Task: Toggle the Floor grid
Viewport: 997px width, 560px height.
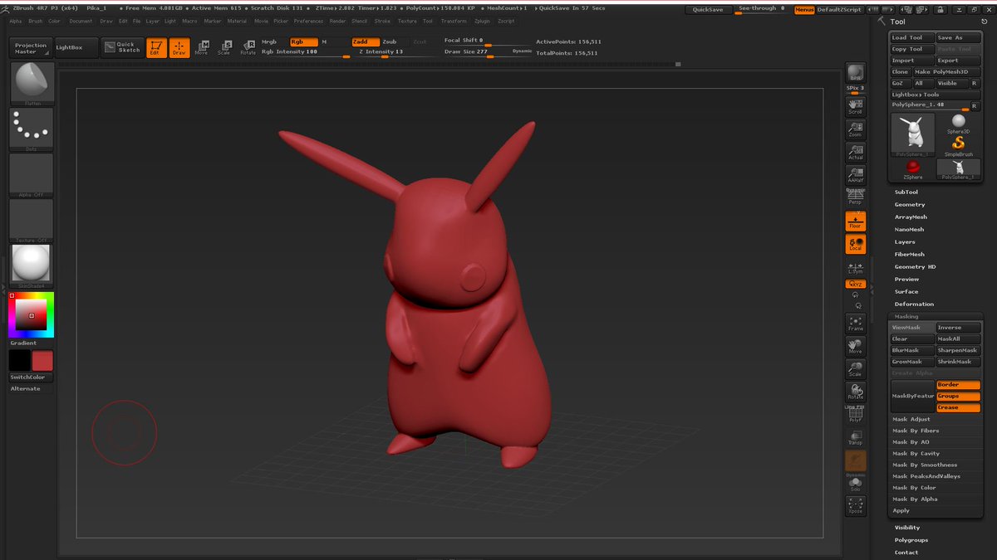Action: pyautogui.click(x=855, y=222)
